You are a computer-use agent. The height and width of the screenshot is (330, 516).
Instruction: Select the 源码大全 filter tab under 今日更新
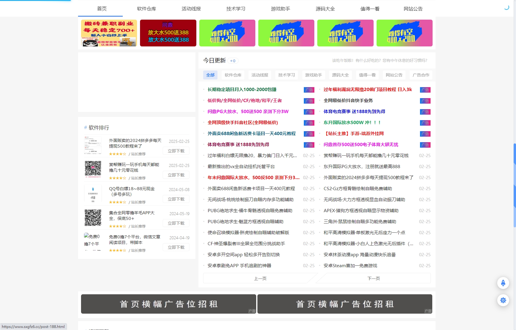point(341,75)
